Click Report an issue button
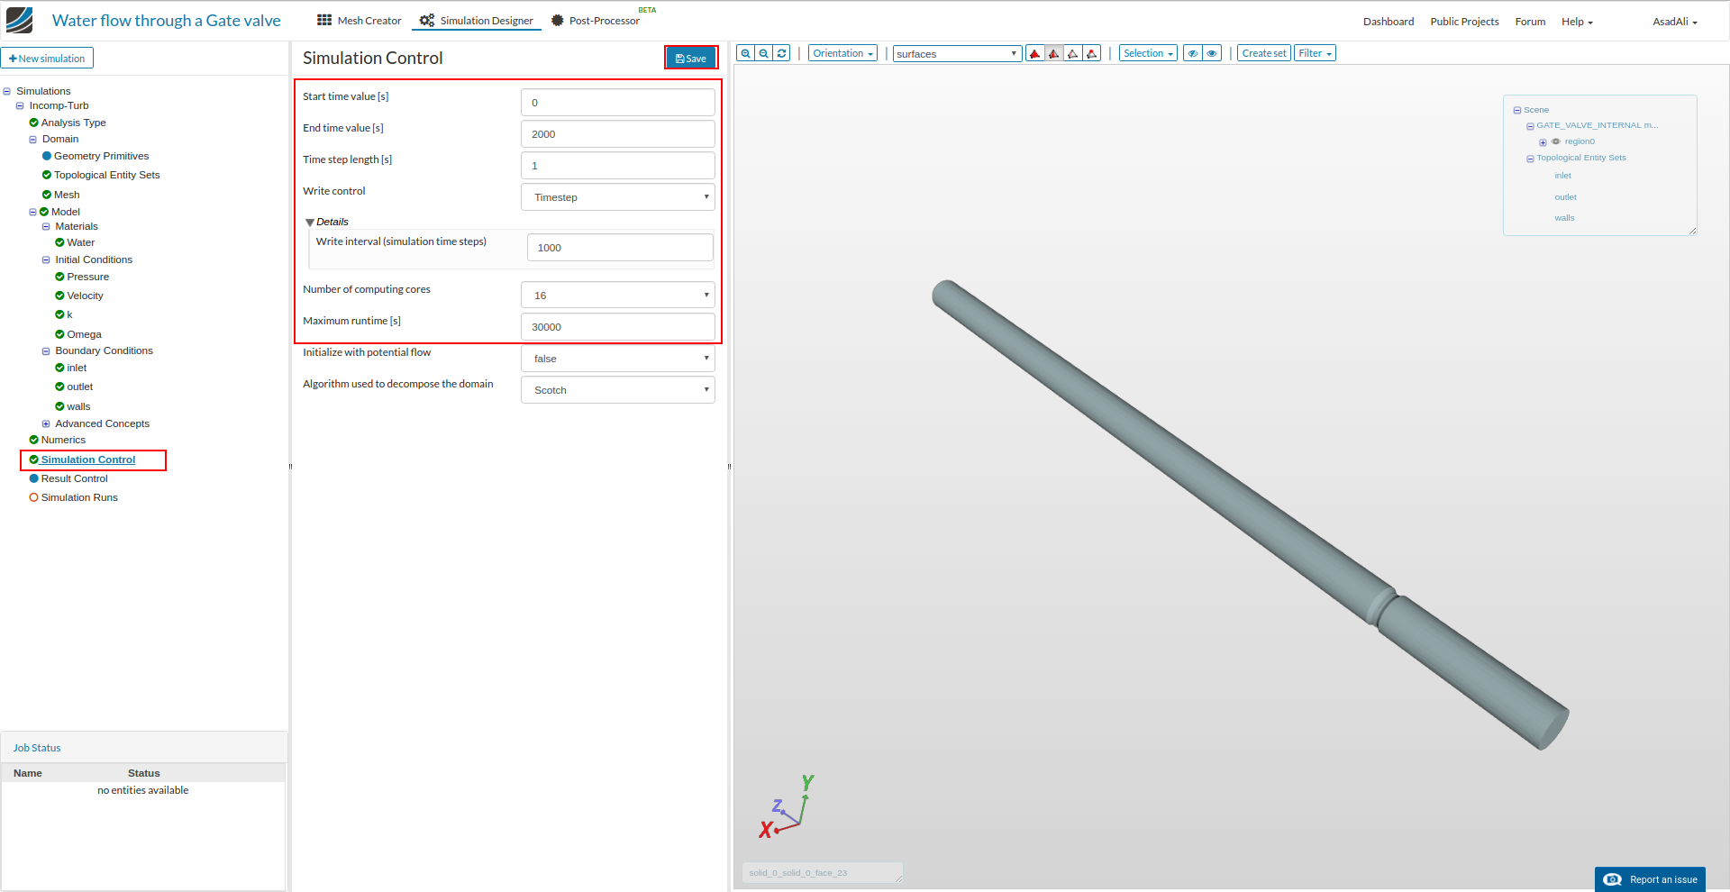Screen dimensions: 1730x892 pyautogui.click(x=1650, y=879)
